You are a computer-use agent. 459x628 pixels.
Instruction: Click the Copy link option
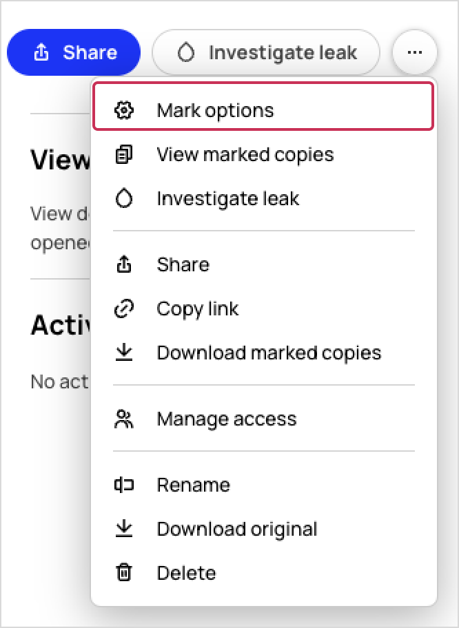coord(263,308)
